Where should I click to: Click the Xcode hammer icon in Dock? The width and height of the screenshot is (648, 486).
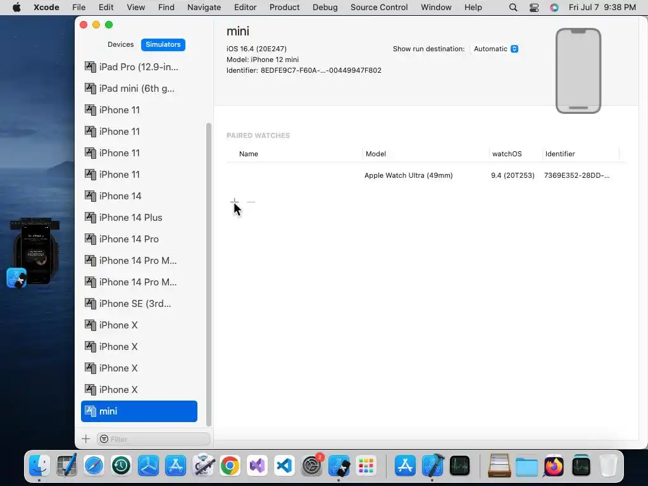coord(432,466)
